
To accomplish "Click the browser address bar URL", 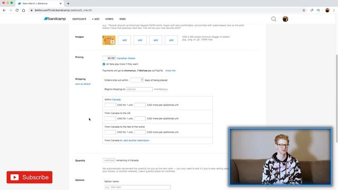I will (x=63, y=11).
